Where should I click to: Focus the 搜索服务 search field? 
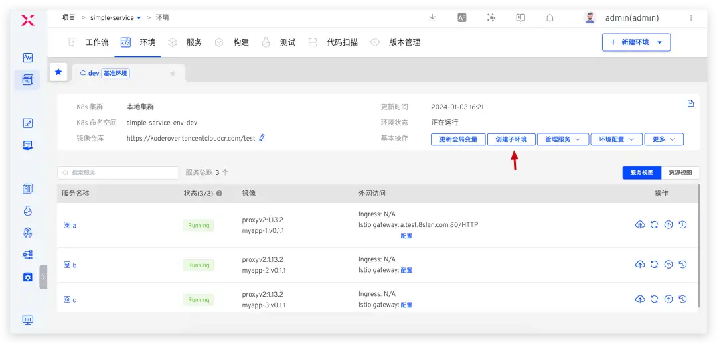(118, 172)
